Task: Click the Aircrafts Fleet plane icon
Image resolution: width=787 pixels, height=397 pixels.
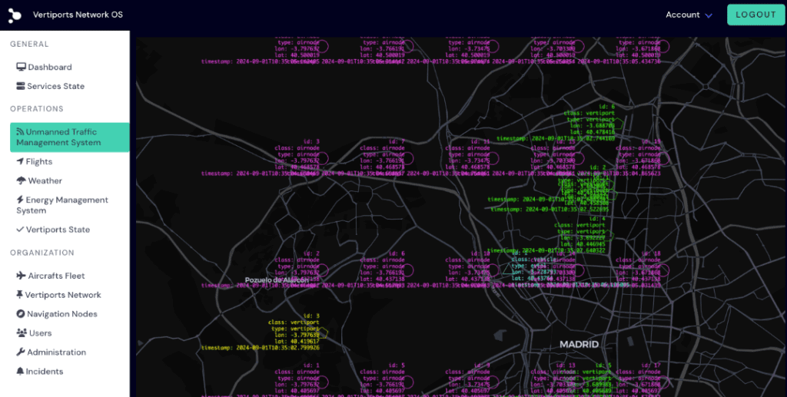Action: tap(21, 276)
